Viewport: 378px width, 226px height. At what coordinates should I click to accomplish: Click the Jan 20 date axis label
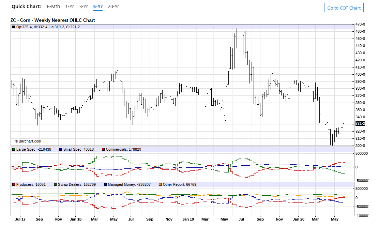pyautogui.click(x=299, y=219)
